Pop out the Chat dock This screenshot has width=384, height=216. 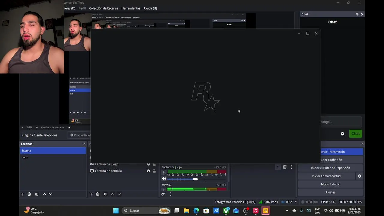(357, 14)
